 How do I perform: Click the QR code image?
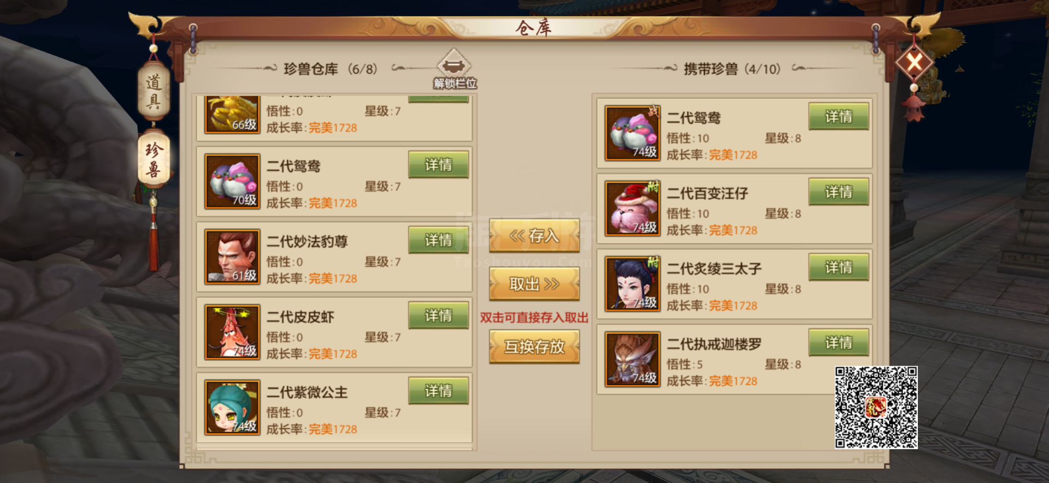coord(876,408)
